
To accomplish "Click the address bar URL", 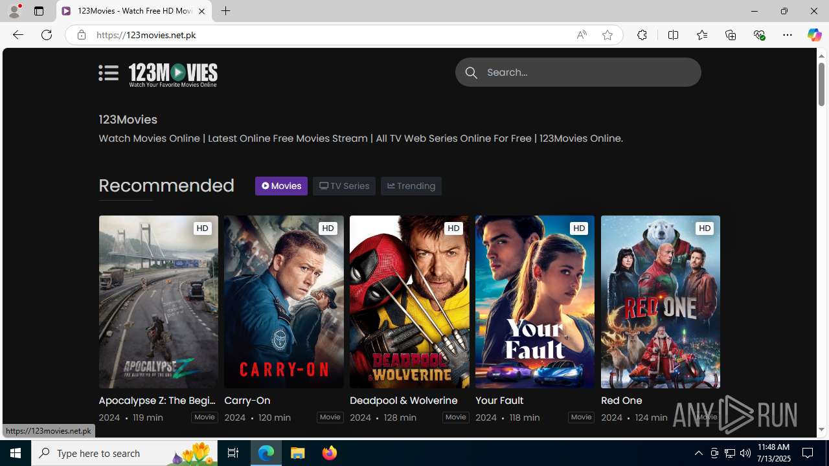I will click(x=146, y=35).
